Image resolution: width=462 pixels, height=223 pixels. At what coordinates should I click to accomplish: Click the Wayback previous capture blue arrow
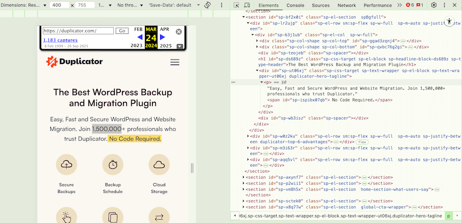[x=139, y=37]
